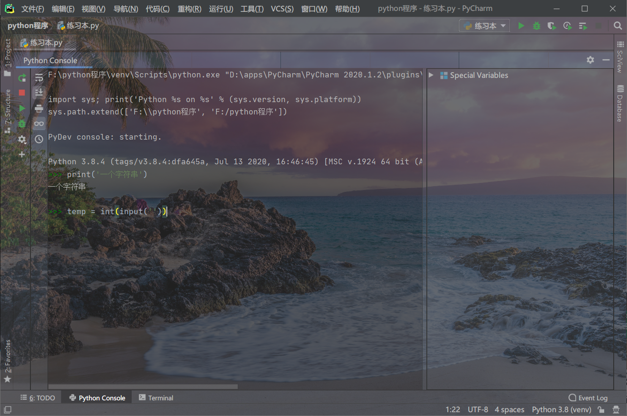Profile 练习本 with the clock-run icon
The image size is (627, 416).
tap(567, 26)
